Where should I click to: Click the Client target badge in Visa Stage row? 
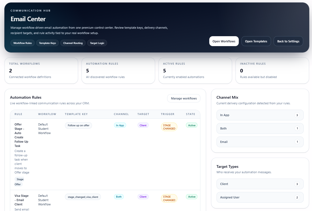click(x=143, y=197)
